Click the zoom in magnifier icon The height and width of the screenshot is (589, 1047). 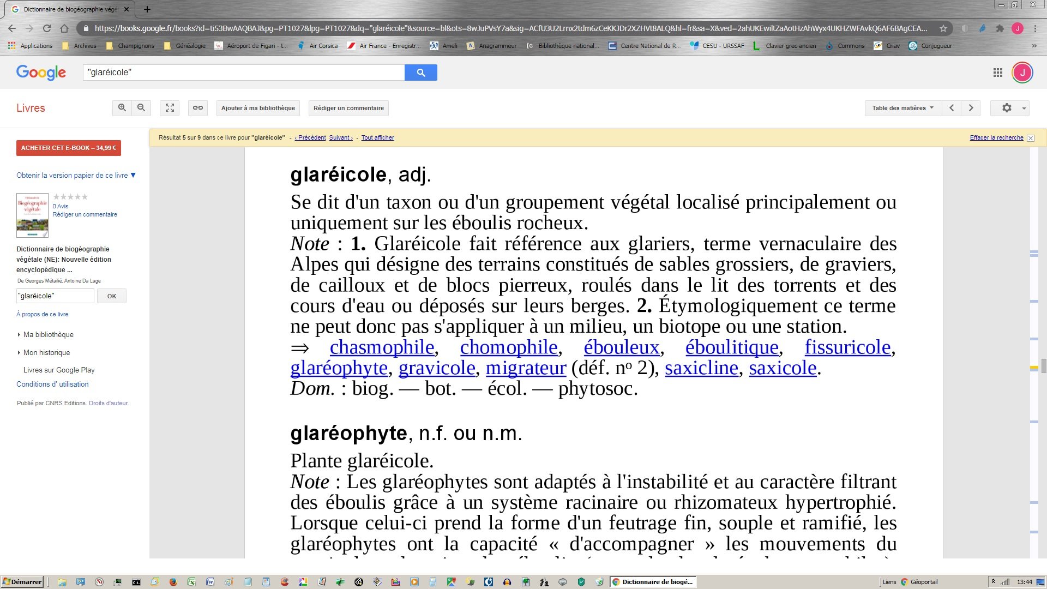click(122, 108)
